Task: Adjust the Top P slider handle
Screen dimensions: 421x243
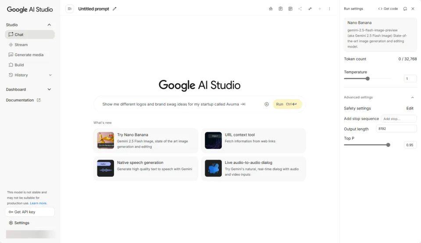Action: [388, 145]
